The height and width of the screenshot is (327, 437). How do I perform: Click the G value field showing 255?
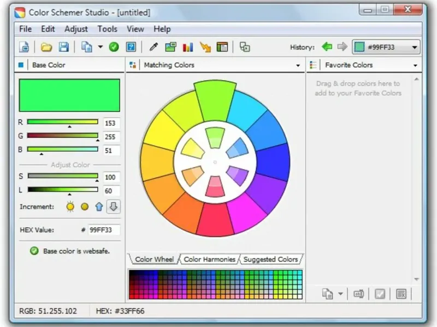tap(111, 137)
